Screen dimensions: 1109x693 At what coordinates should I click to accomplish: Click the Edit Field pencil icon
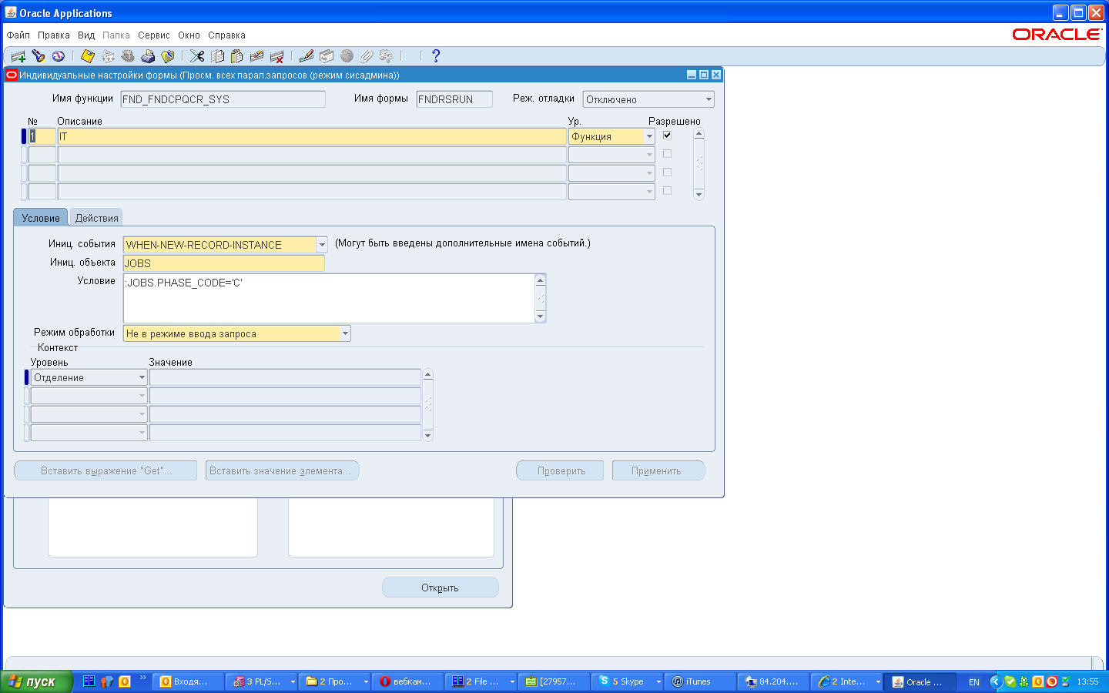(x=307, y=56)
